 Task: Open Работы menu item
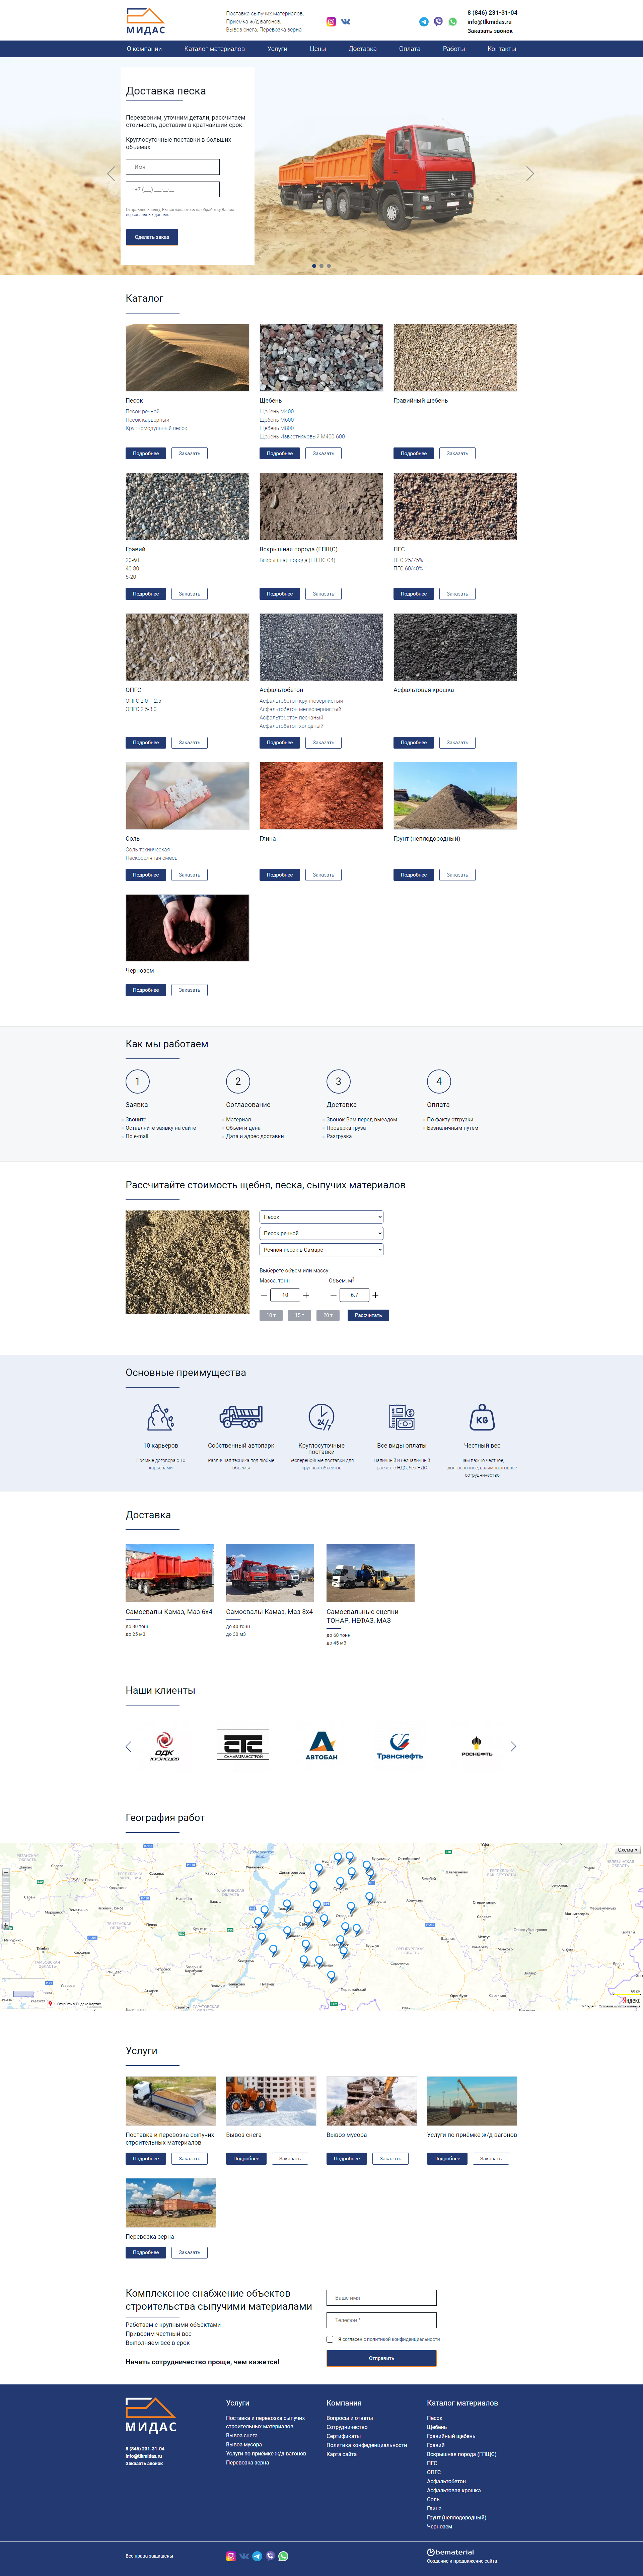click(454, 49)
